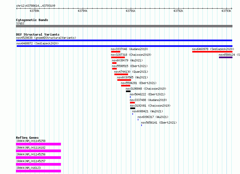Screen dimensions: 240x174
Task: Click the nsv4528638 gnomAD blue variant bar
Action: pyautogui.click(x=124, y=40)
